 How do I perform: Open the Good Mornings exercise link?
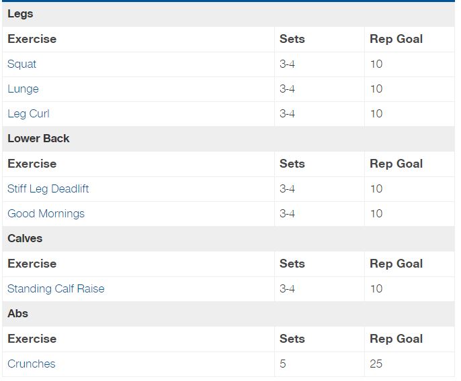tap(46, 214)
